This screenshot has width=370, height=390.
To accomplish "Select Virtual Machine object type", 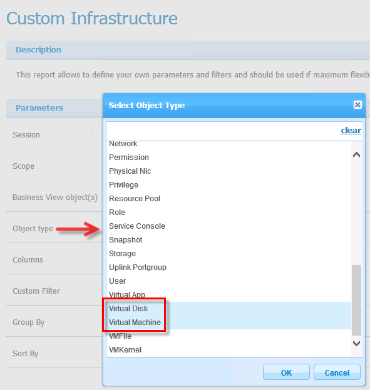I will pyautogui.click(x=229, y=322).
